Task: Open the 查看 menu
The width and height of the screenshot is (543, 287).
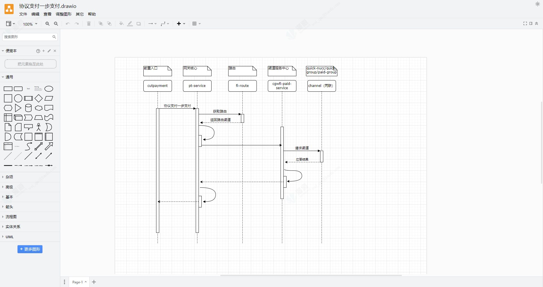Action: 48,14
